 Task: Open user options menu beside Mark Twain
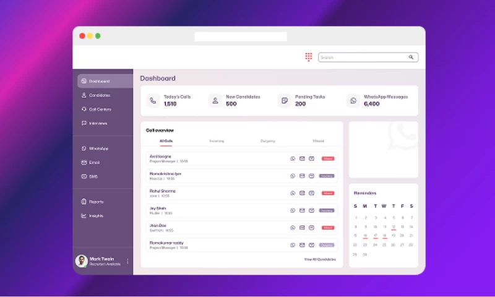[127, 261]
